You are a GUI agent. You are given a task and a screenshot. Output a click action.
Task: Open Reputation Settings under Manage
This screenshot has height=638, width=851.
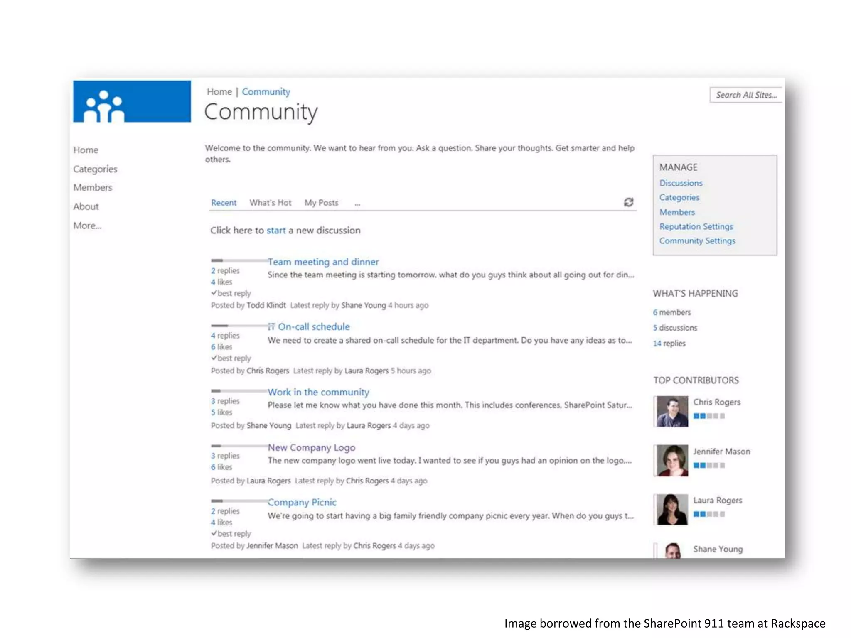[x=696, y=226]
